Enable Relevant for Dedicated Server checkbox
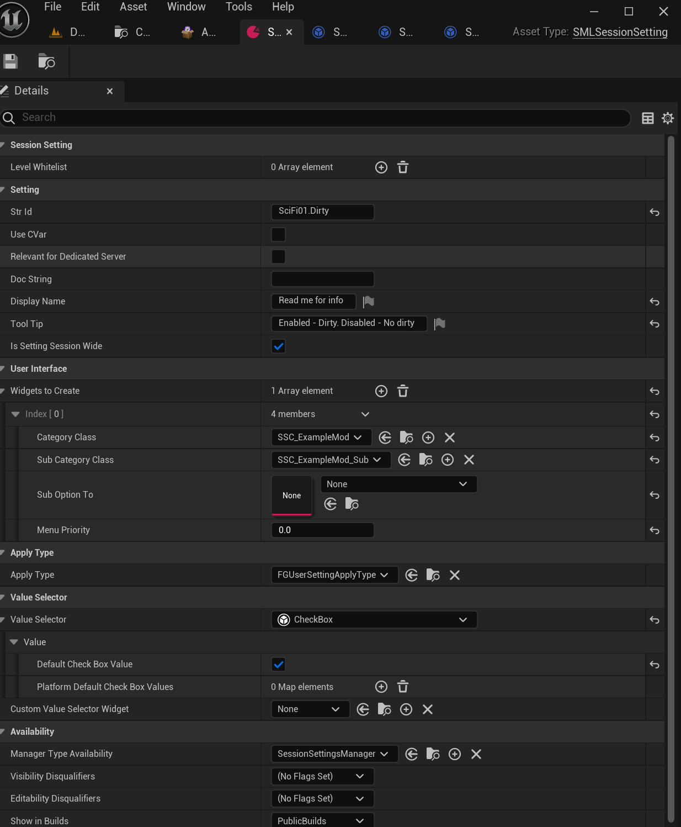This screenshot has width=681, height=827. (x=279, y=257)
